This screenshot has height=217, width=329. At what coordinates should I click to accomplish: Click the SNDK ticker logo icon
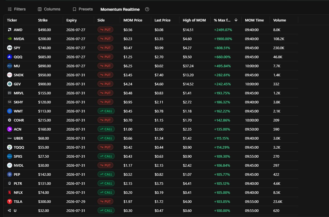9,75
